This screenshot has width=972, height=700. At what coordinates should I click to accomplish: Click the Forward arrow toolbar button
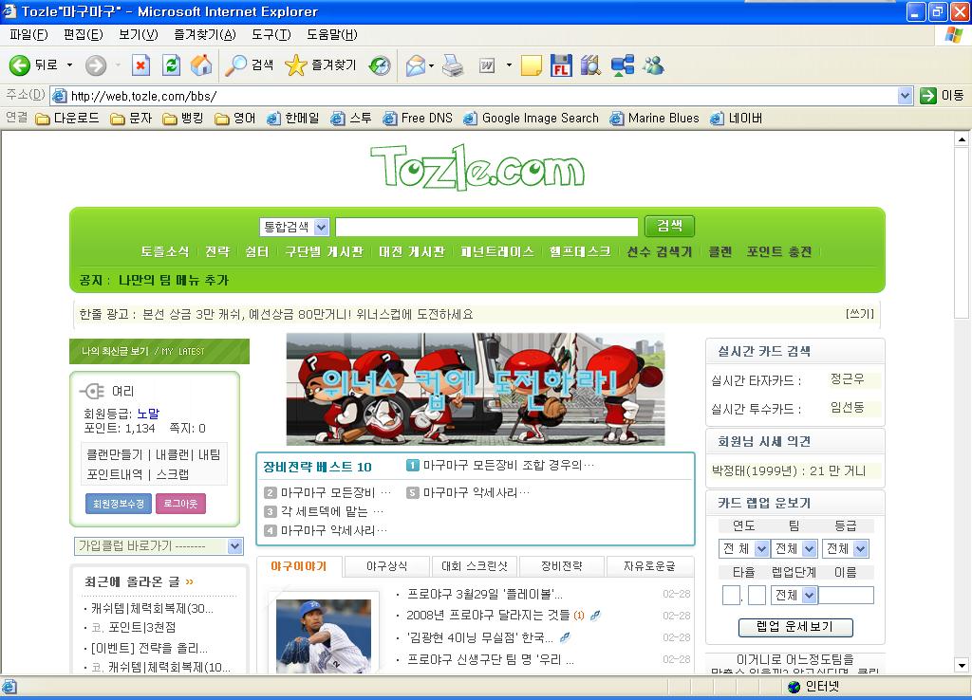[x=96, y=65]
